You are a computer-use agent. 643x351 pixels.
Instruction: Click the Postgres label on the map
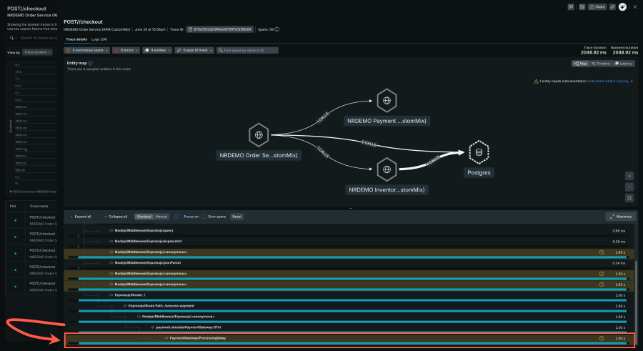tap(479, 172)
